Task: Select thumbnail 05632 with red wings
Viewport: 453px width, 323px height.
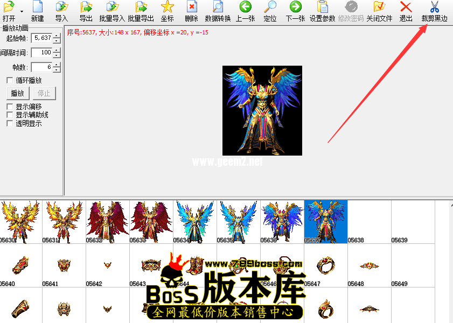Action: click(x=108, y=221)
